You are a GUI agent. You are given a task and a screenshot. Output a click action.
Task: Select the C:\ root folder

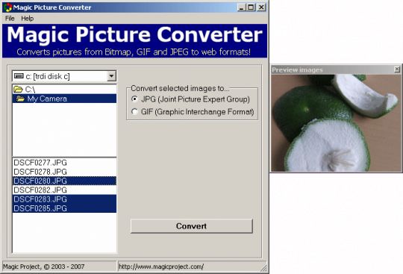[64, 90]
